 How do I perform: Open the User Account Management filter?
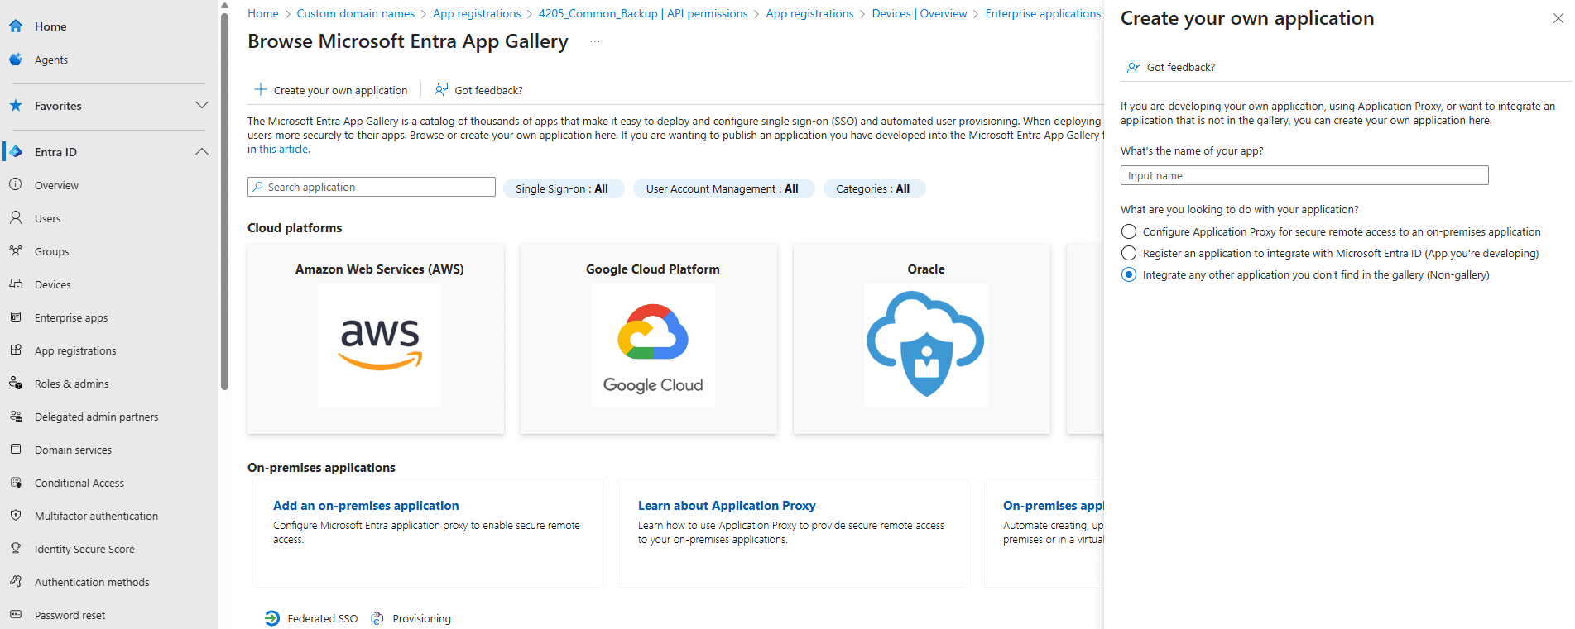pyautogui.click(x=723, y=188)
